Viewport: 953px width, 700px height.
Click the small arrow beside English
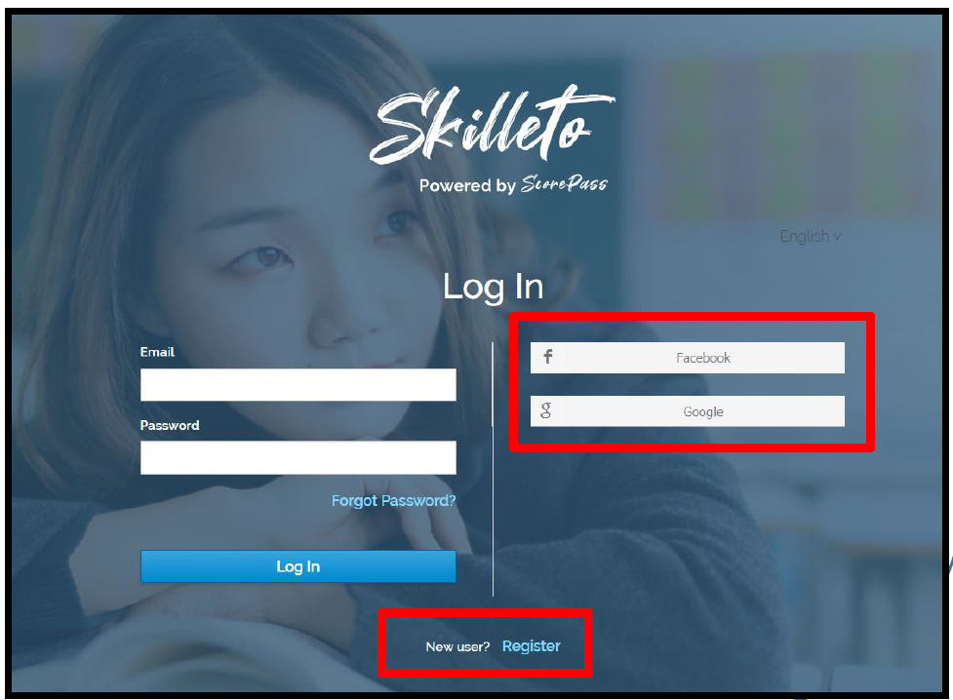point(837,236)
